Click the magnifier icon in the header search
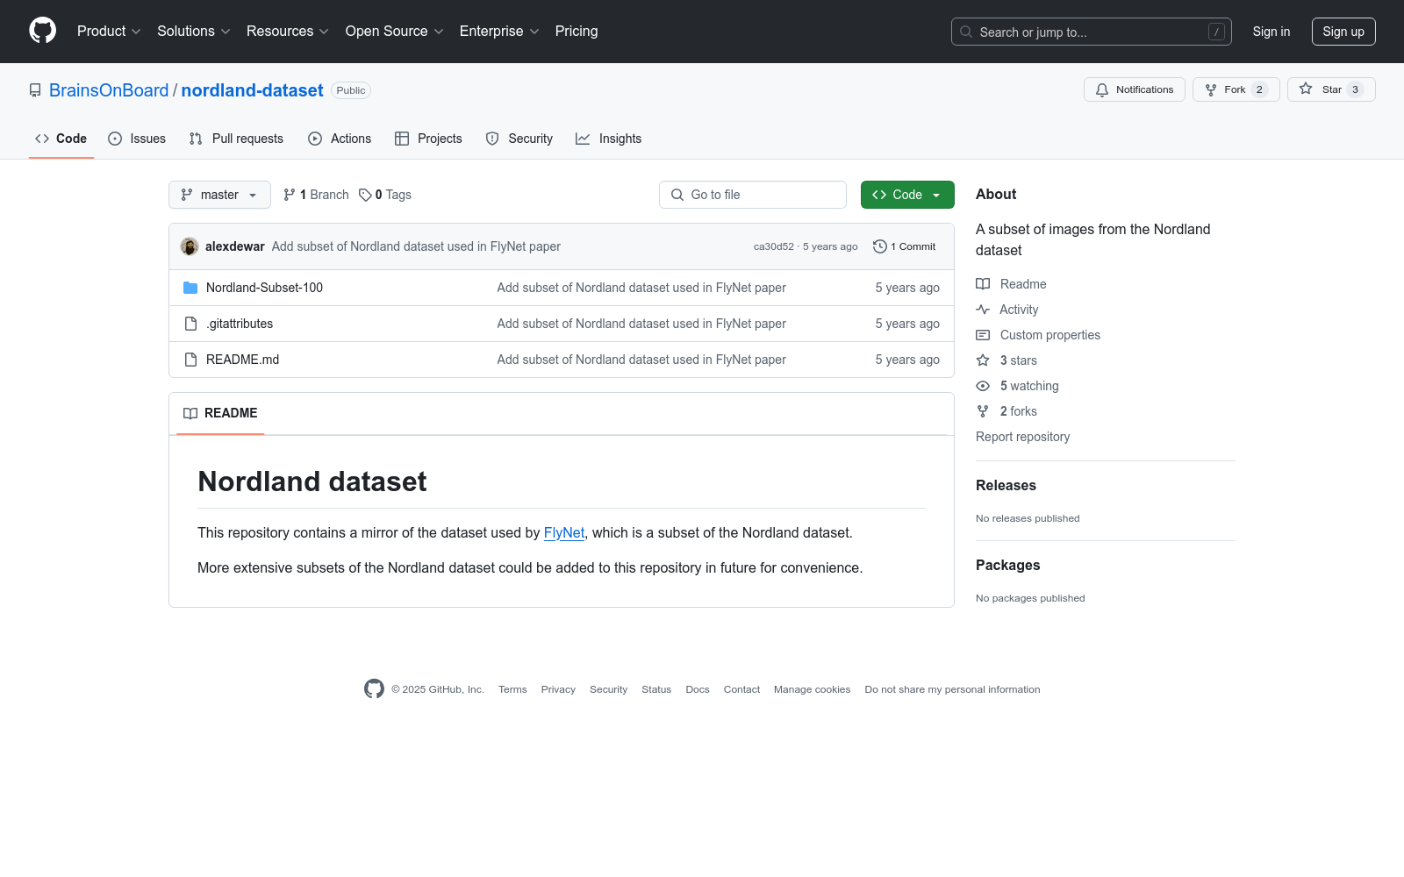This screenshot has height=877, width=1404. (966, 32)
